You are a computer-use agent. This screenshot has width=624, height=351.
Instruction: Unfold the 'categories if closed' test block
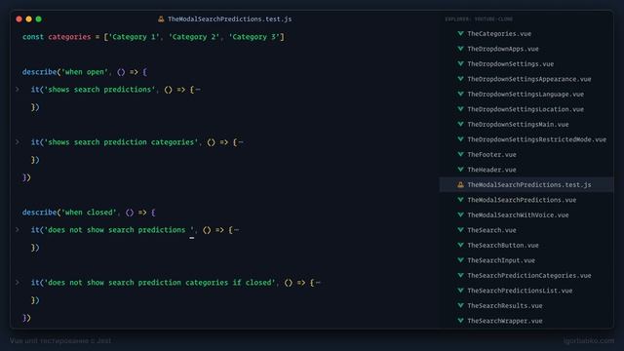tap(18, 282)
